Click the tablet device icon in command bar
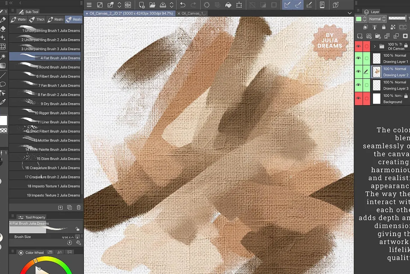 click(322, 5)
